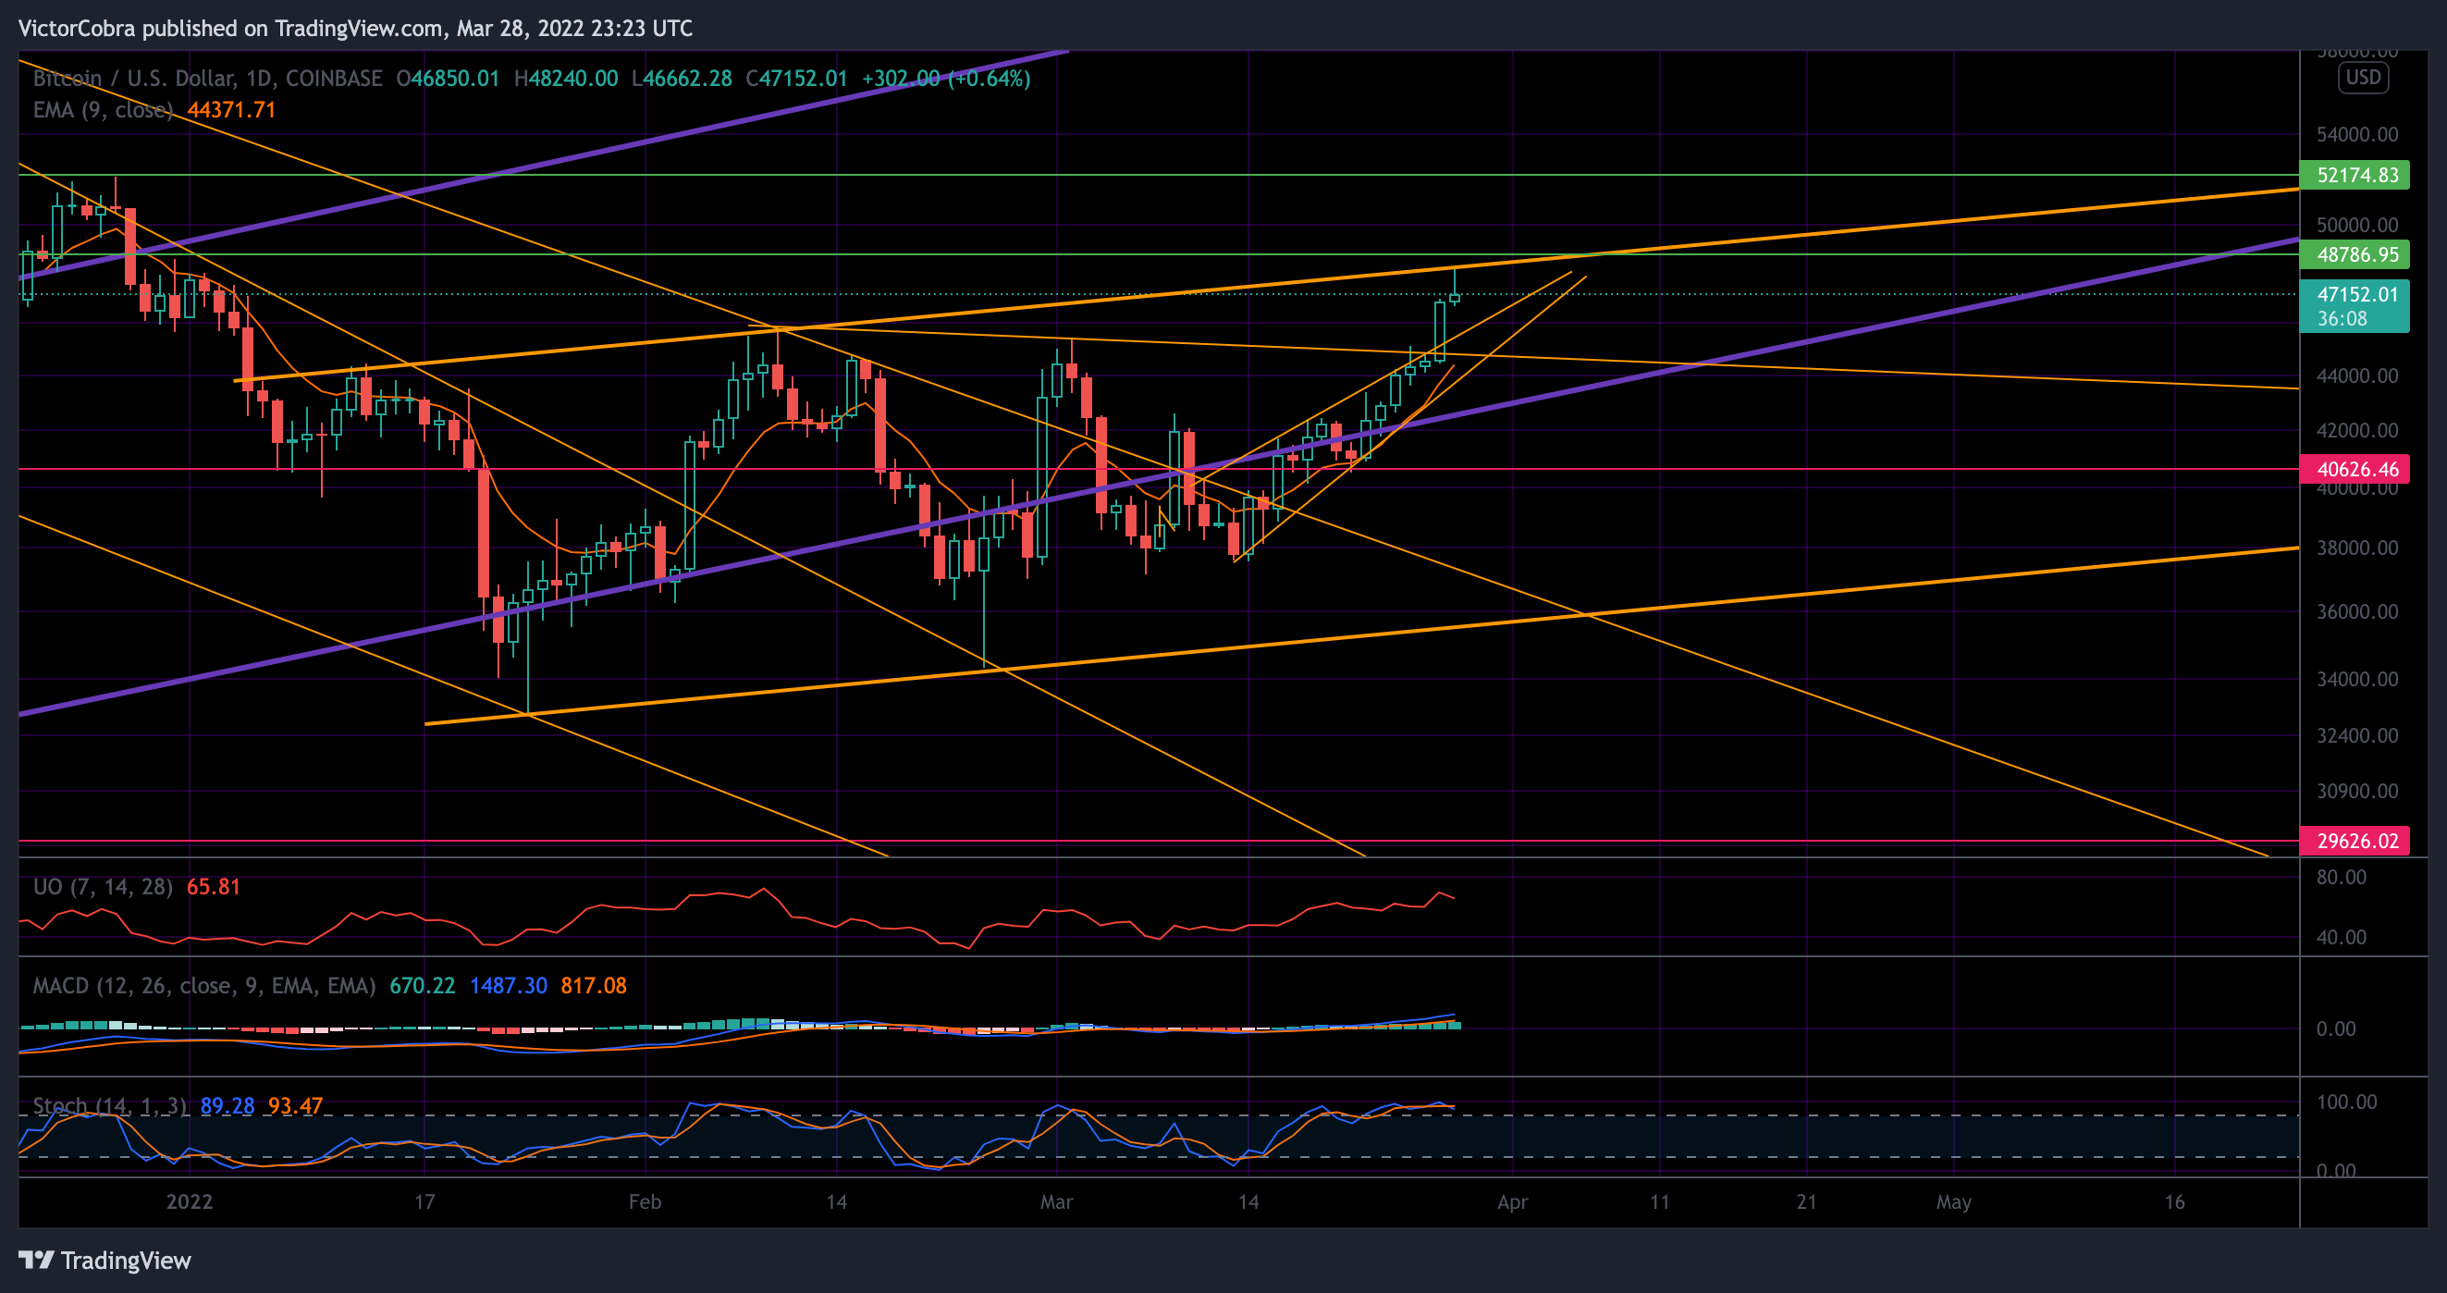
Task: Click the EMA (9, close) indicator label
Action: tap(103, 110)
